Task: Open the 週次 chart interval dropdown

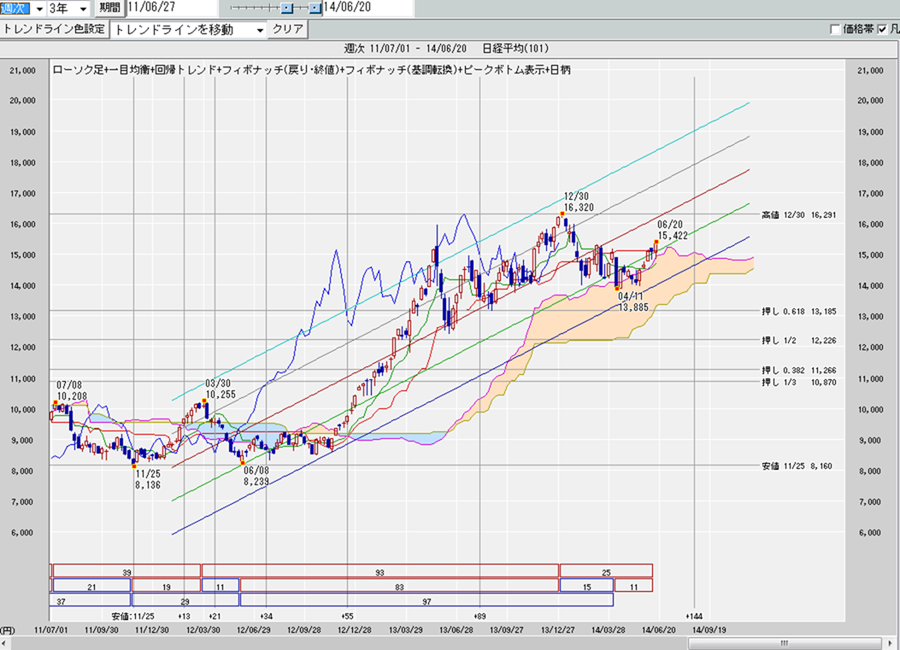Action: tap(39, 9)
